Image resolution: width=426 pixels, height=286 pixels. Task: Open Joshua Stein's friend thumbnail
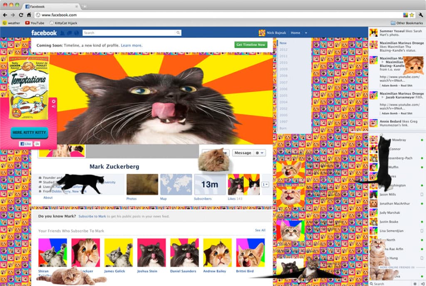[x=151, y=253]
